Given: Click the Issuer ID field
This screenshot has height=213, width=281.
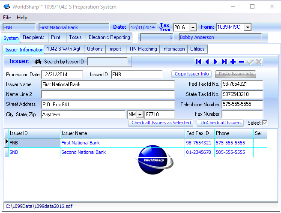Looking at the screenshot, I should point(137,75).
